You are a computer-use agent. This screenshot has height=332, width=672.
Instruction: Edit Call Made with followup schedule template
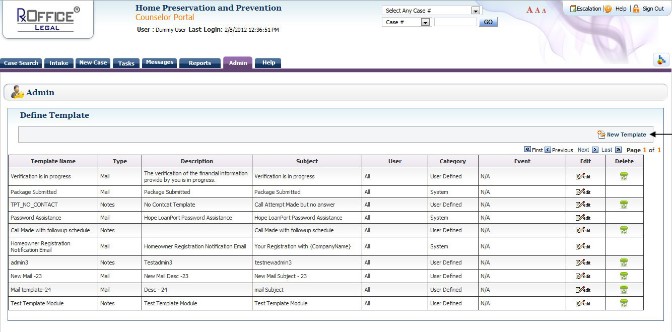583,230
